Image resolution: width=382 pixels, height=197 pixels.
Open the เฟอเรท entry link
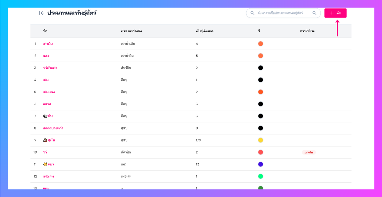click(48, 176)
